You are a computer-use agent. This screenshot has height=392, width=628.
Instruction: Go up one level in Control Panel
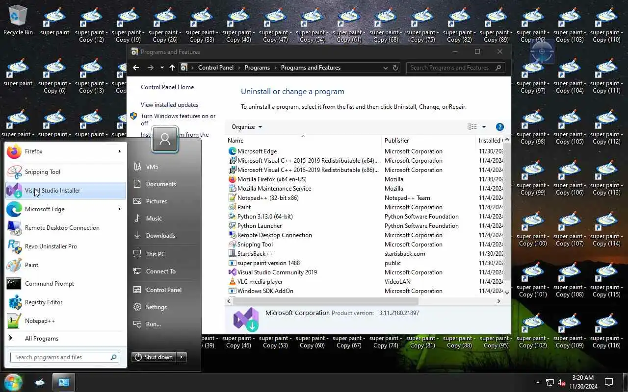[172, 68]
